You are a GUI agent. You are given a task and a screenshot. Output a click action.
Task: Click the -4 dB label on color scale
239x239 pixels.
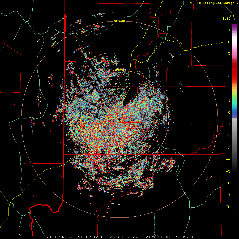click(228, 160)
